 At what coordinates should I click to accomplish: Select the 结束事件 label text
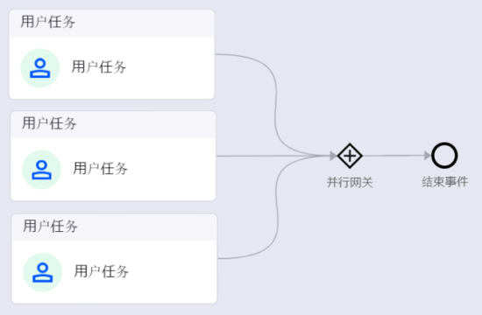[x=445, y=182]
